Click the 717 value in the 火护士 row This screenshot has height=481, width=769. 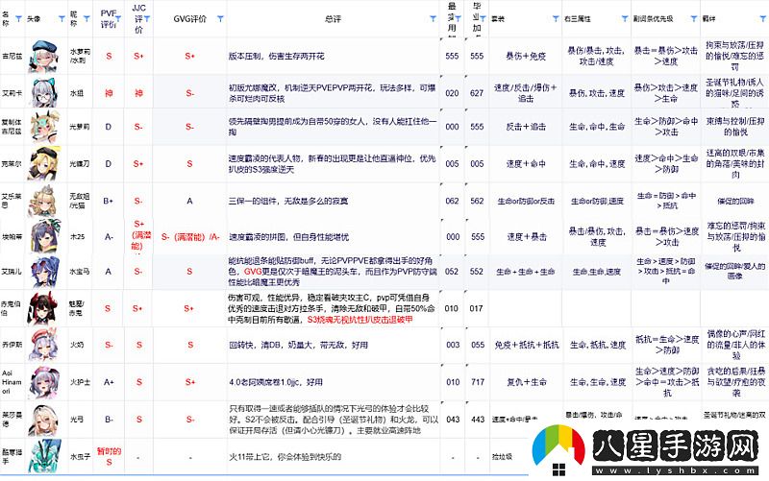(x=477, y=382)
